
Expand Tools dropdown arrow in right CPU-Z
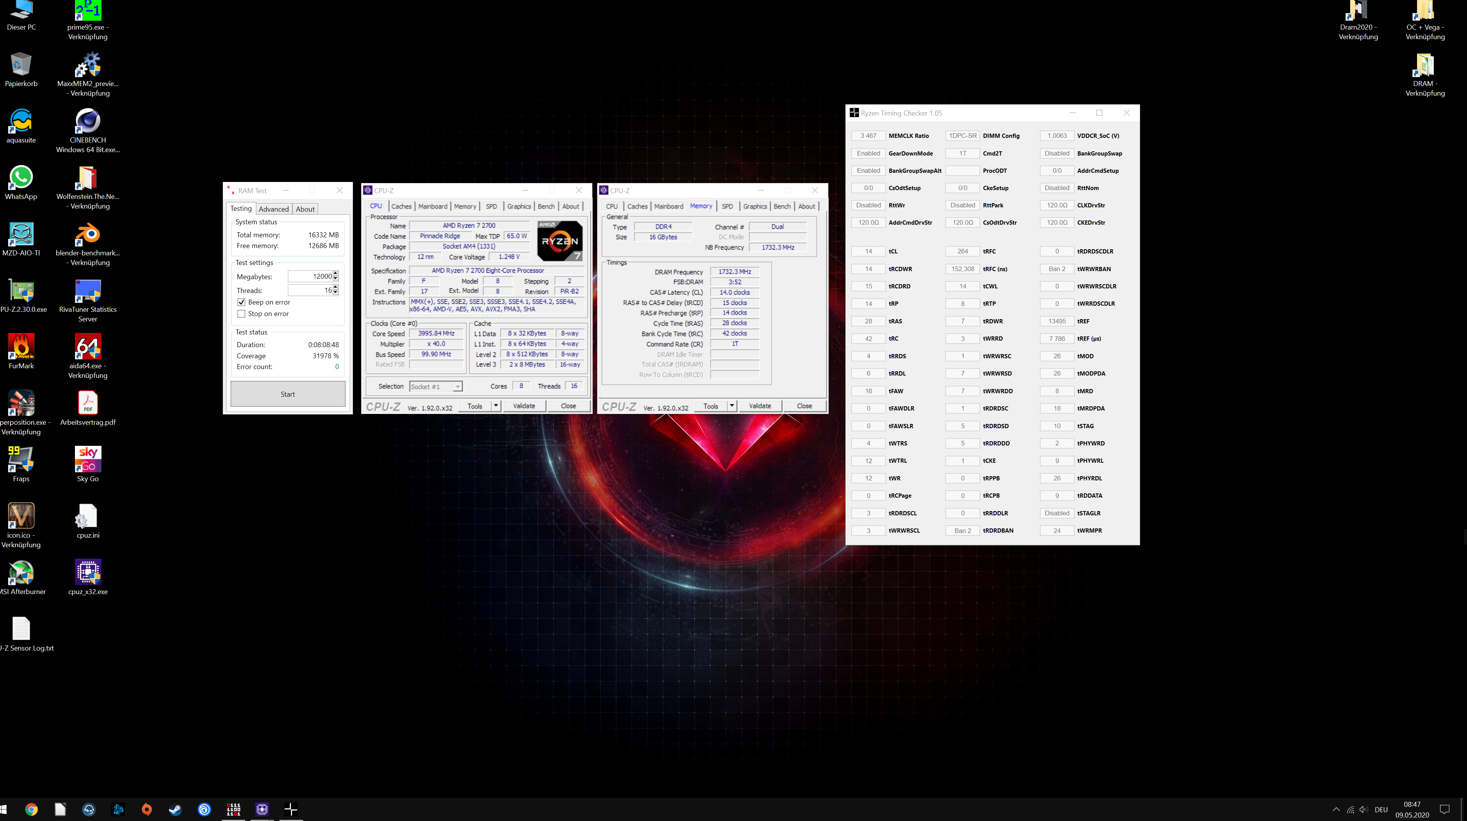coord(732,406)
